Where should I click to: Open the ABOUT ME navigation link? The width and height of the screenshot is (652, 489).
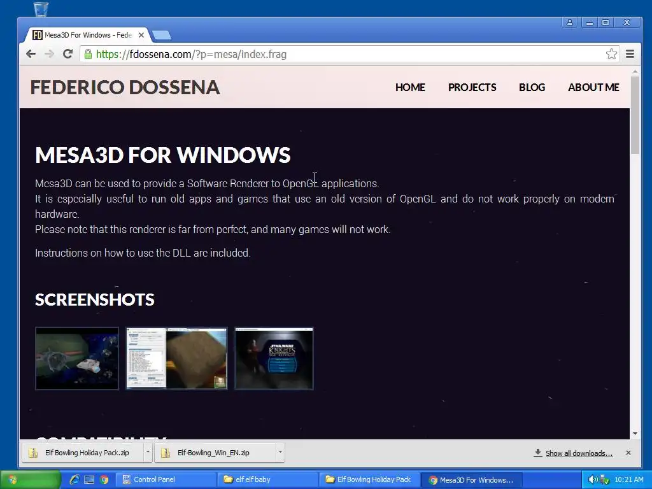pos(593,87)
